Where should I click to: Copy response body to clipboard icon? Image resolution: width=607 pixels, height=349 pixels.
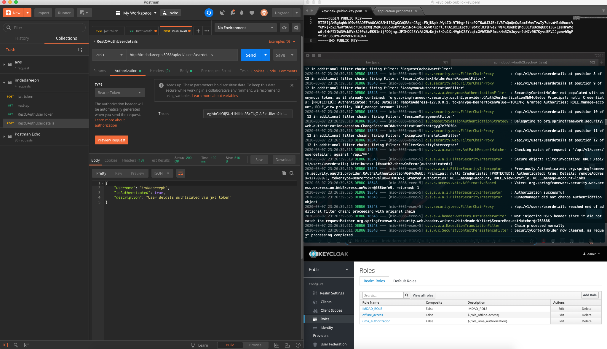click(x=284, y=173)
